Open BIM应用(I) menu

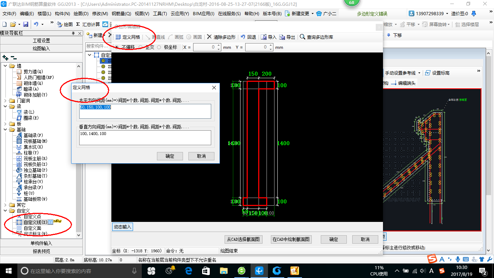(204, 13)
